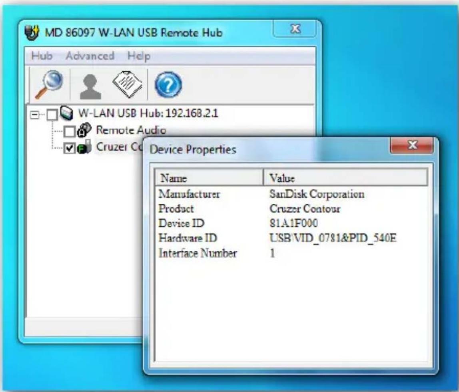Click the Device ID row name
This screenshot has height=392, width=459.
click(x=181, y=223)
